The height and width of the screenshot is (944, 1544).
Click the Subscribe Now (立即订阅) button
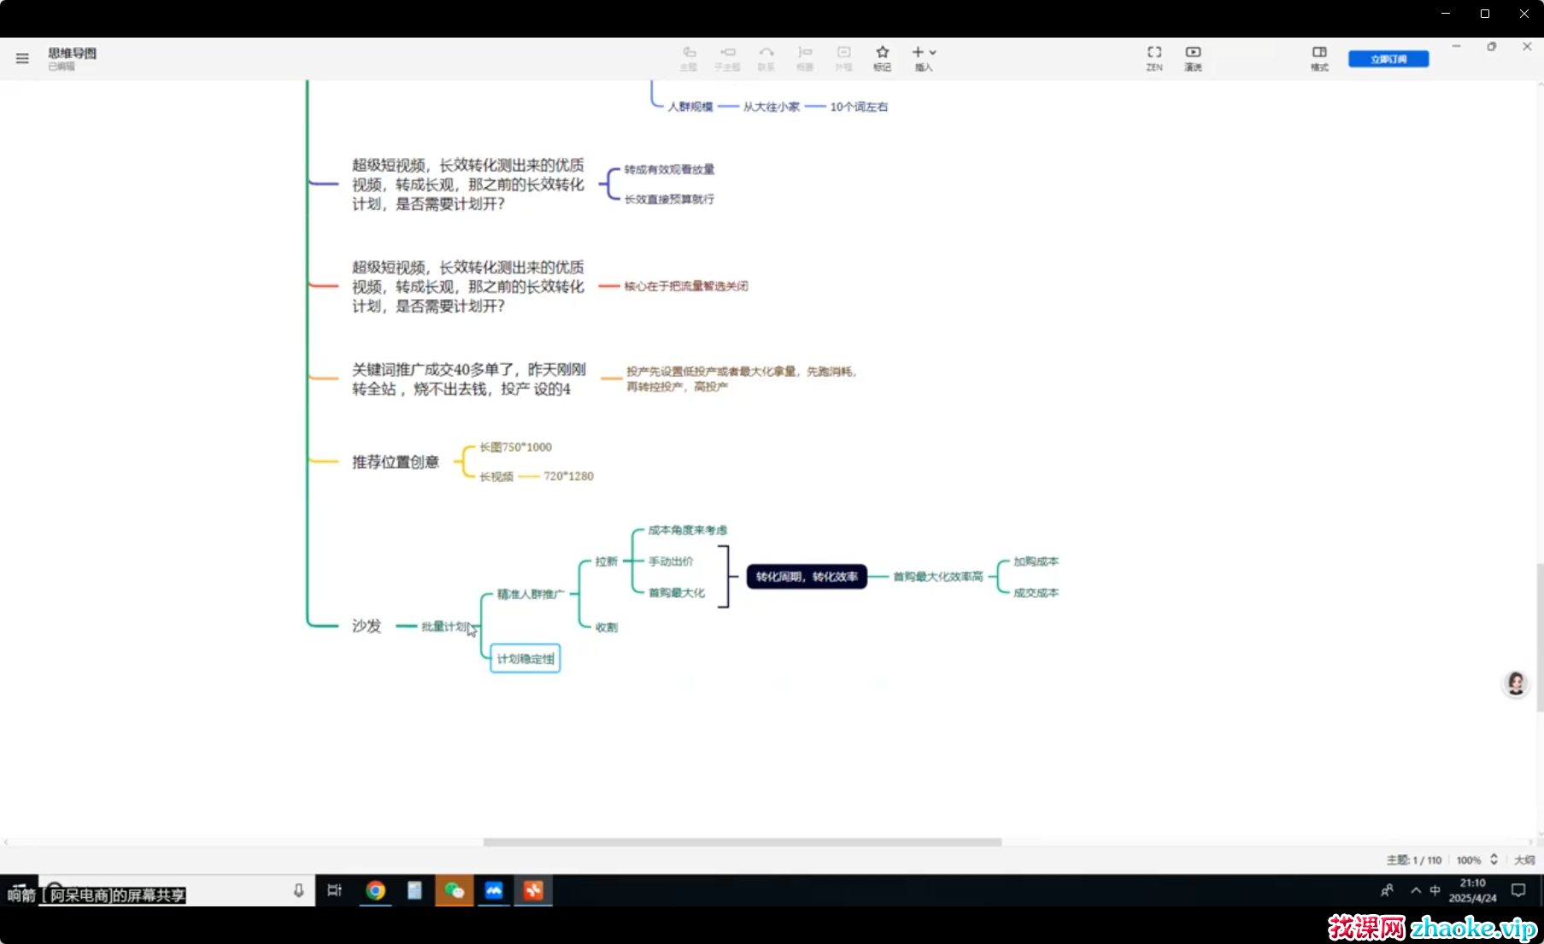(x=1388, y=59)
